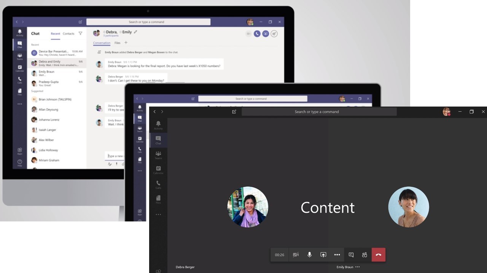This screenshot has height=273, width=487.
Task: Open Calendar in the dark call window sidebar
Action: point(158,170)
